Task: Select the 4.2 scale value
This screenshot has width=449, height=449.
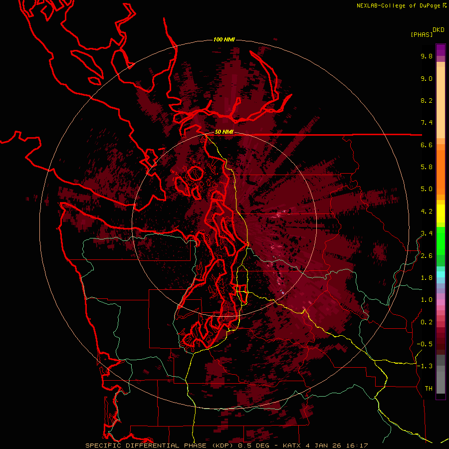Action: (x=427, y=212)
